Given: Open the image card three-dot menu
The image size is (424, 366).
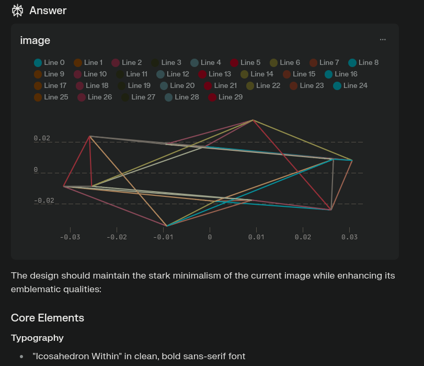Looking at the screenshot, I should (383, 40).
